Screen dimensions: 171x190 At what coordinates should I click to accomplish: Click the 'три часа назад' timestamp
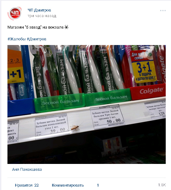[x=42, y=16]
